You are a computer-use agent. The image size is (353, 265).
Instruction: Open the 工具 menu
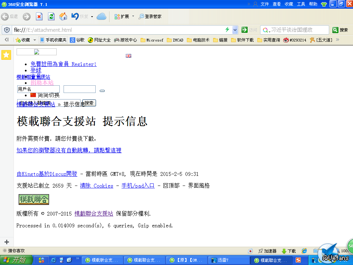301,4
